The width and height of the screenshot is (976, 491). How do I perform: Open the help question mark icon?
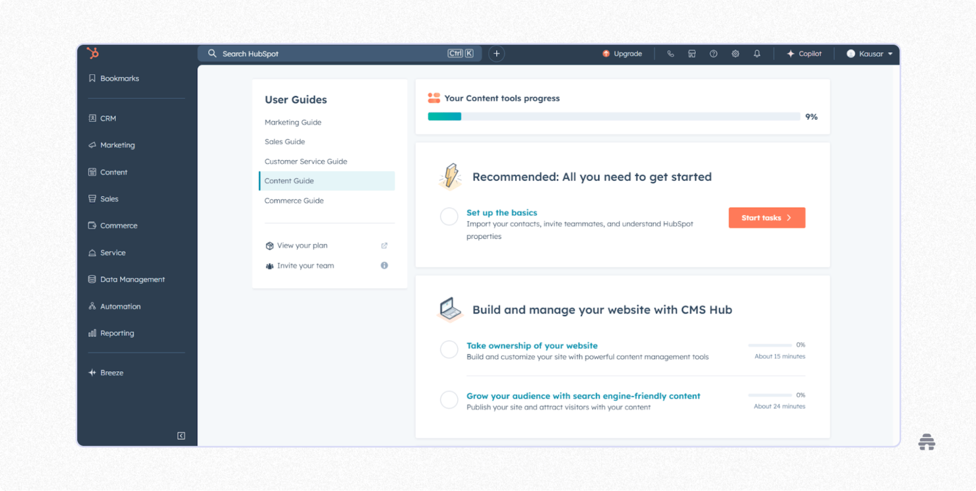[x=713, y=54]
